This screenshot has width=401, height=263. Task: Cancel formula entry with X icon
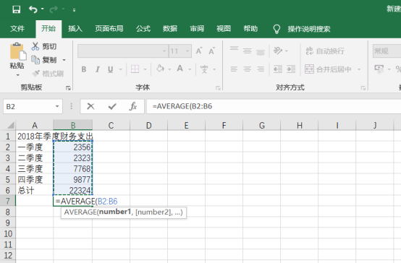click(90, 106)
